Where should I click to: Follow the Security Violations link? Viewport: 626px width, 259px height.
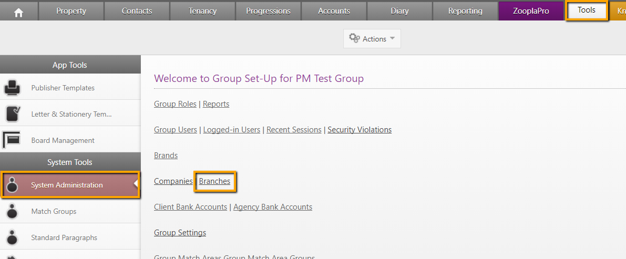point(360,130)
